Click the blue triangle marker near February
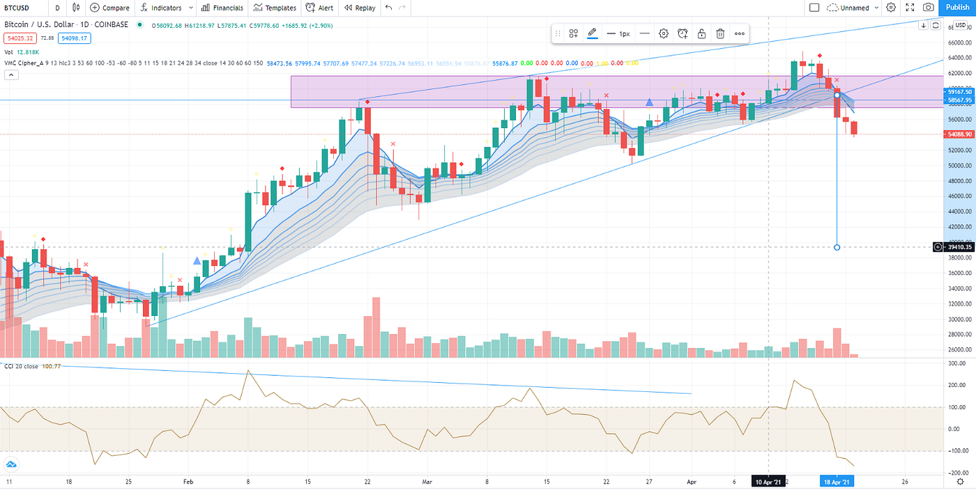This screenshot has height=490, width=976. pos(197,261)
